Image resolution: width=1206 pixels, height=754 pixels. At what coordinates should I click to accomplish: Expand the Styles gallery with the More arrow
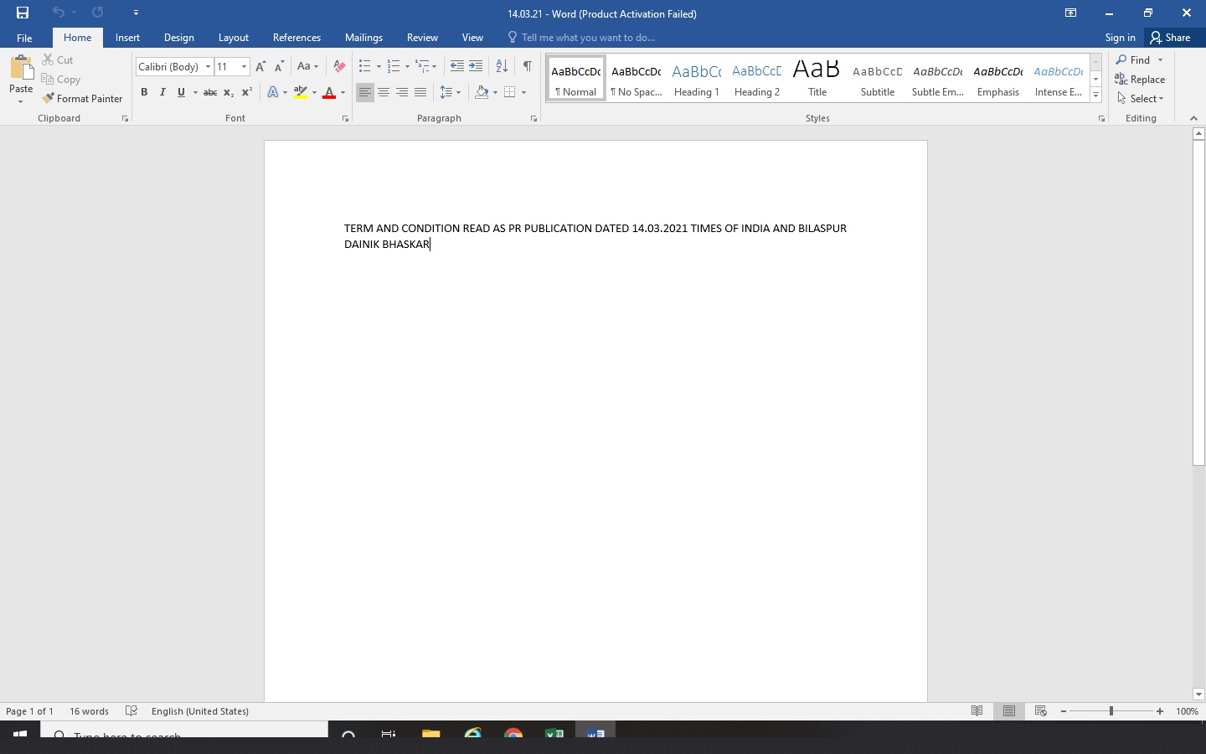[1095, 96]
